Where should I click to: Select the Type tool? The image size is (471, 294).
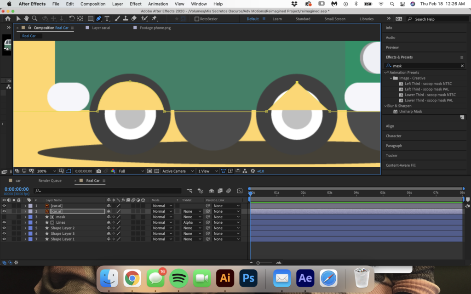click(107, 19)
